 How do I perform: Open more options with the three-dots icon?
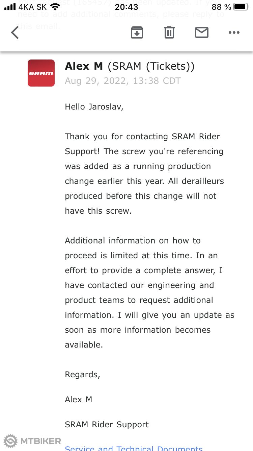pos(234,32)
